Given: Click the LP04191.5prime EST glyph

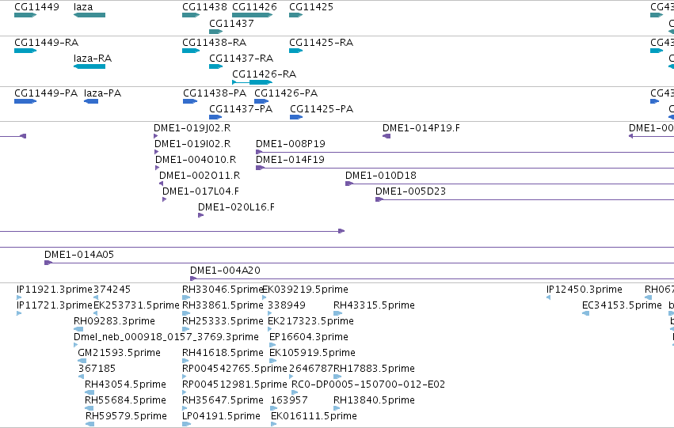Looking at the screenshot, I should [187, 425].
